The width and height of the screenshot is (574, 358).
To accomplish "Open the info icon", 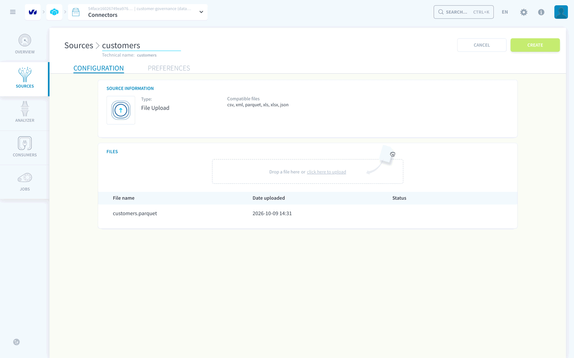I will [541, 12].
